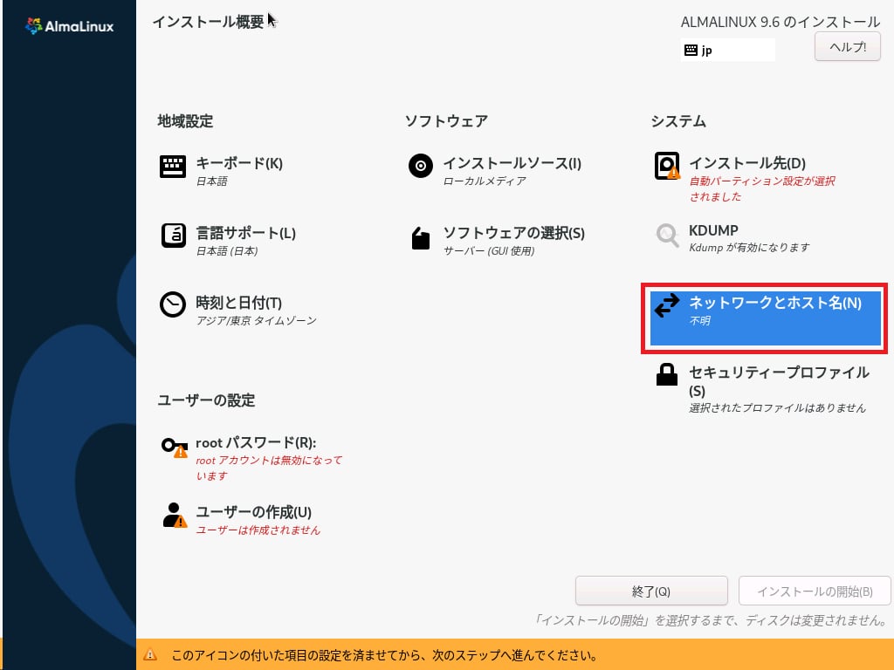Click the package icon for ソフトウェアの選択
Screen dimensions: 894x670
coord(421,237)
